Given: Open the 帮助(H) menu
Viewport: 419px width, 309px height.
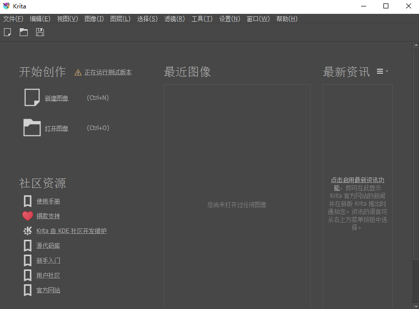Looking at the screenshot, I should [x=287, y=19].
